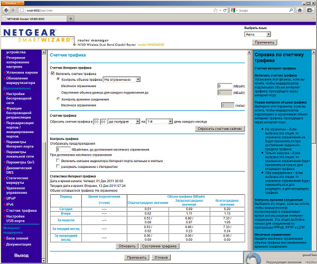Image resolution: width=317 pixels, height=264 pixels.
Task: Open Параметры Интернет-порта sidebar link
Action: [20, 144]
